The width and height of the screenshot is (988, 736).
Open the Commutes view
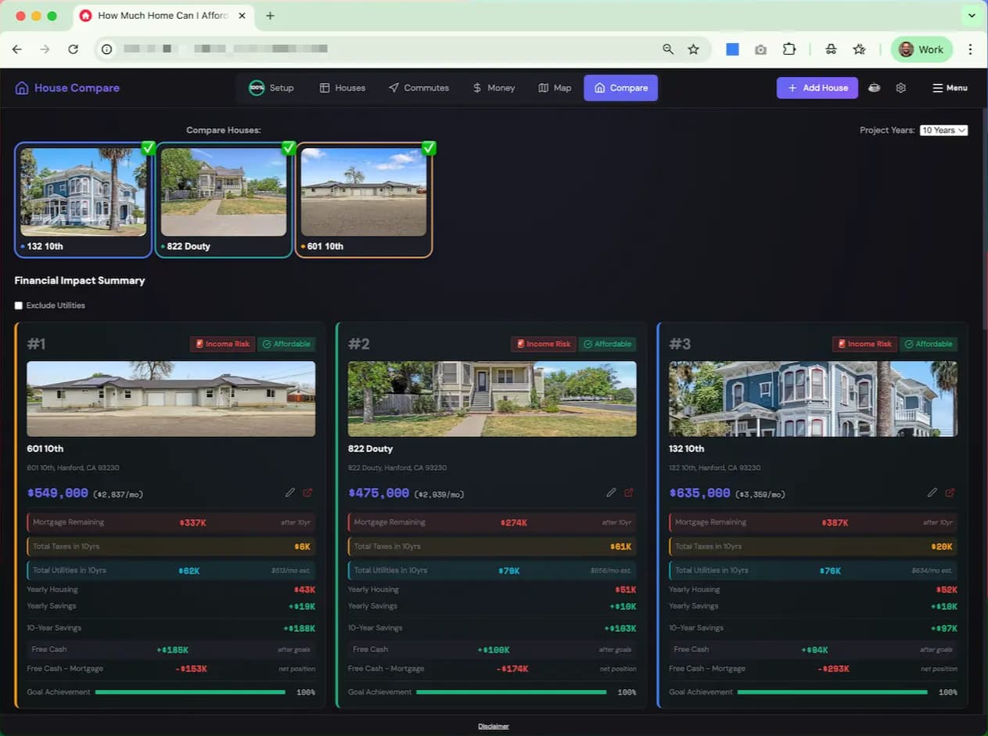(x=419, y=88)
